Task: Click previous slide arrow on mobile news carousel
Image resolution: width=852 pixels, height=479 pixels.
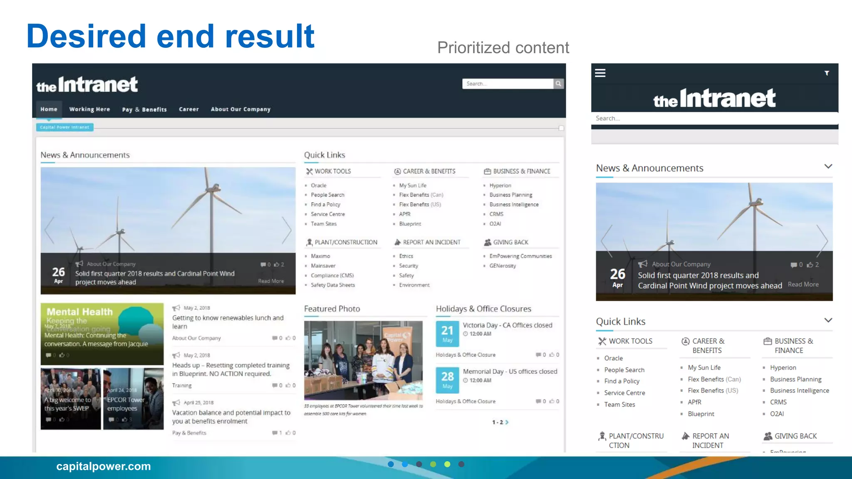Action: click(x=607, y=241)
